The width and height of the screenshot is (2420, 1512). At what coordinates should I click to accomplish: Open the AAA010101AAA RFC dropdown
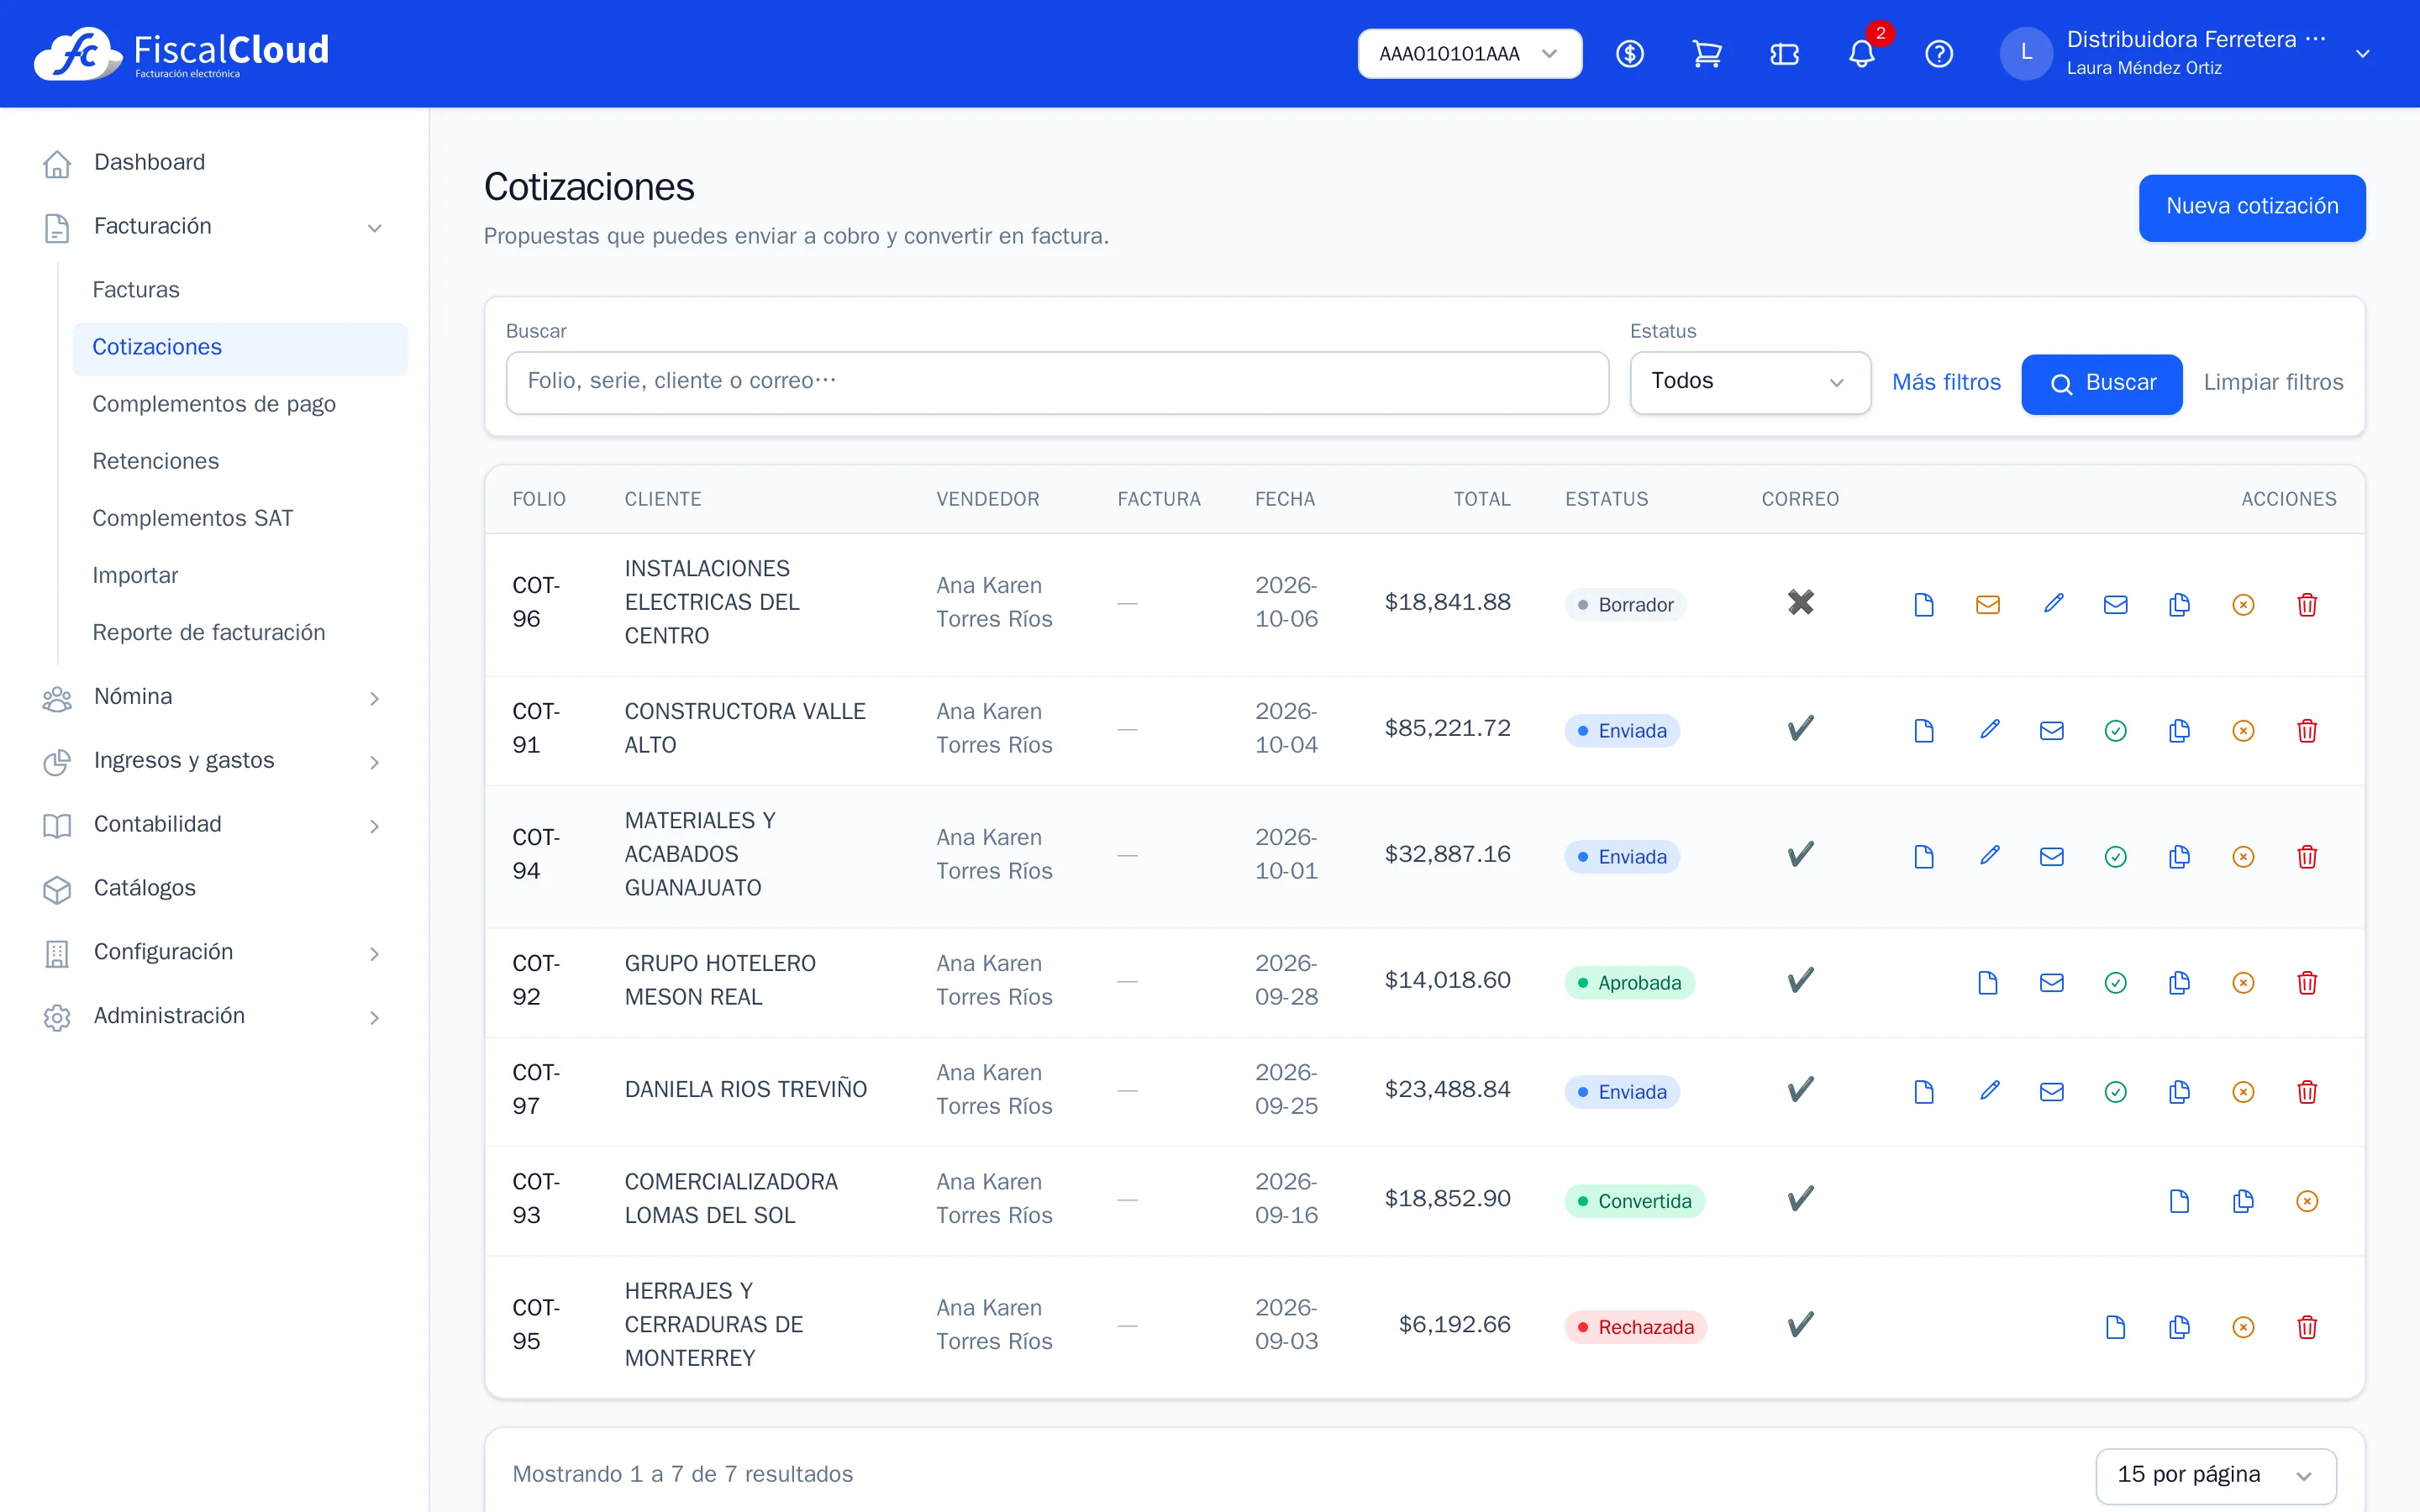(x=1469, y=54)
